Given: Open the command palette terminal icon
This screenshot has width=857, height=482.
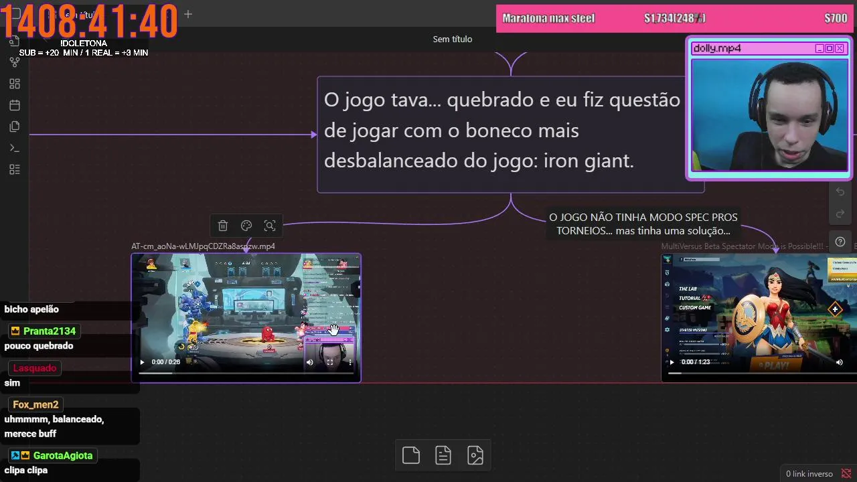Looking at the screenshot, I should (15, 148).
